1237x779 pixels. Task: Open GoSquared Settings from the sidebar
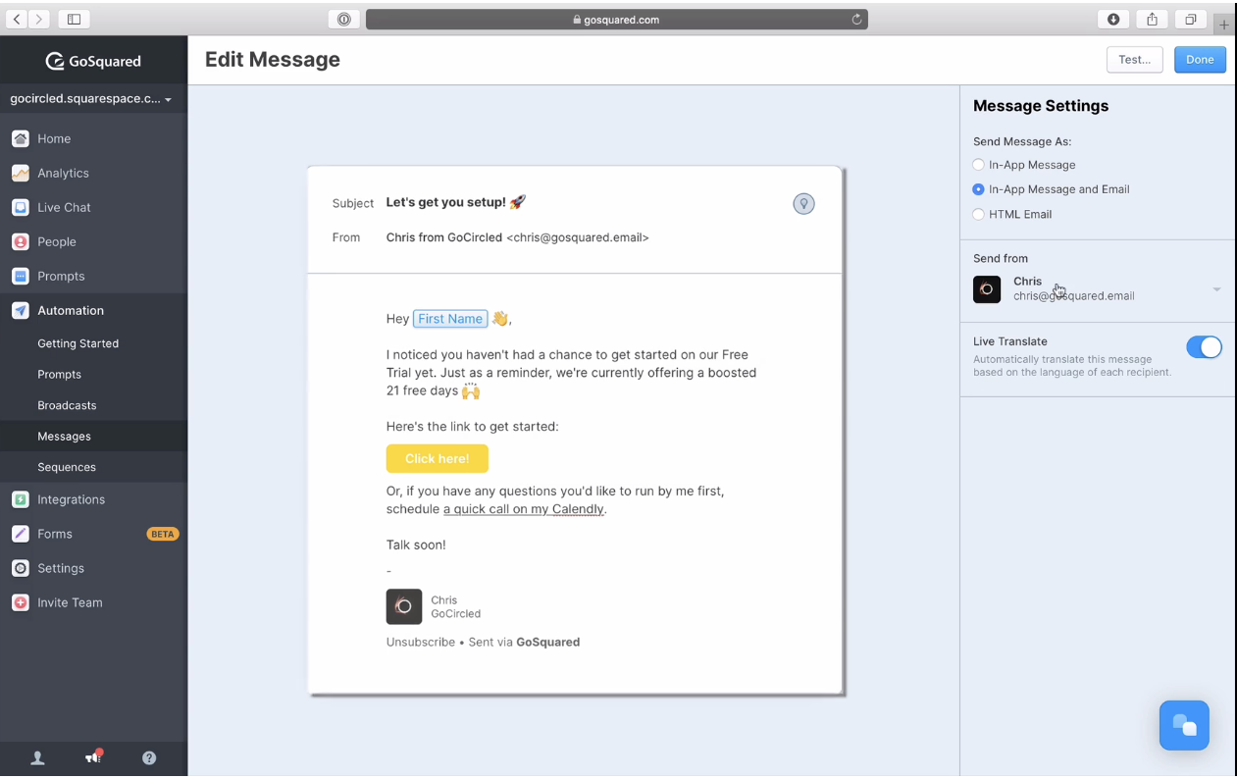click(x=61, y=568)
